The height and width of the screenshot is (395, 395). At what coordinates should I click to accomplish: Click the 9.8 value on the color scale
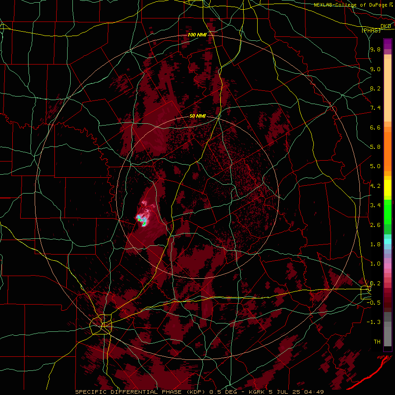[375, 50]
